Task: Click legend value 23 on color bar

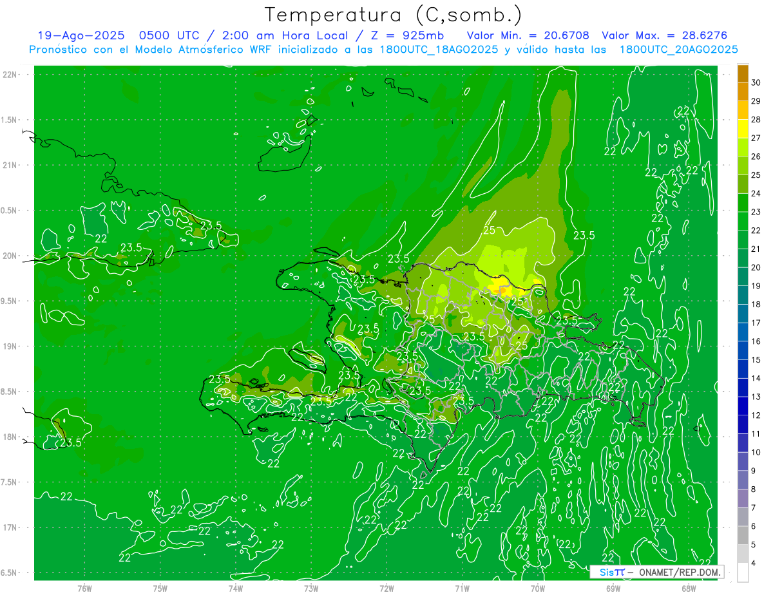Action: click(756, 212)
